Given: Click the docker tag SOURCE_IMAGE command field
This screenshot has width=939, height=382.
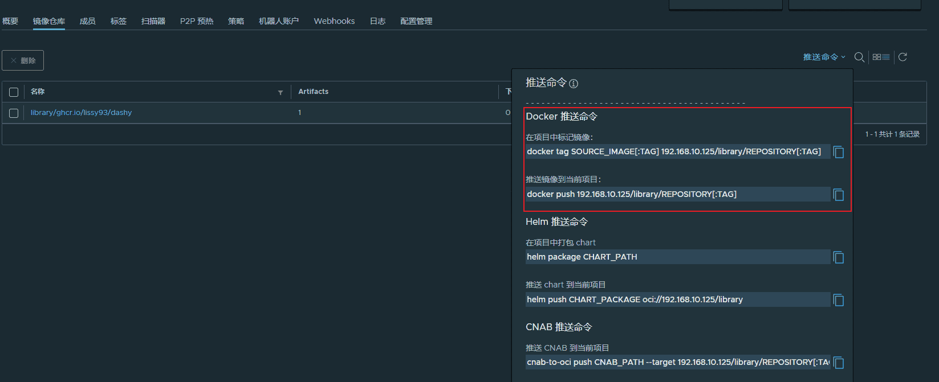Looking at the screenshot, I should coord(678,151).
